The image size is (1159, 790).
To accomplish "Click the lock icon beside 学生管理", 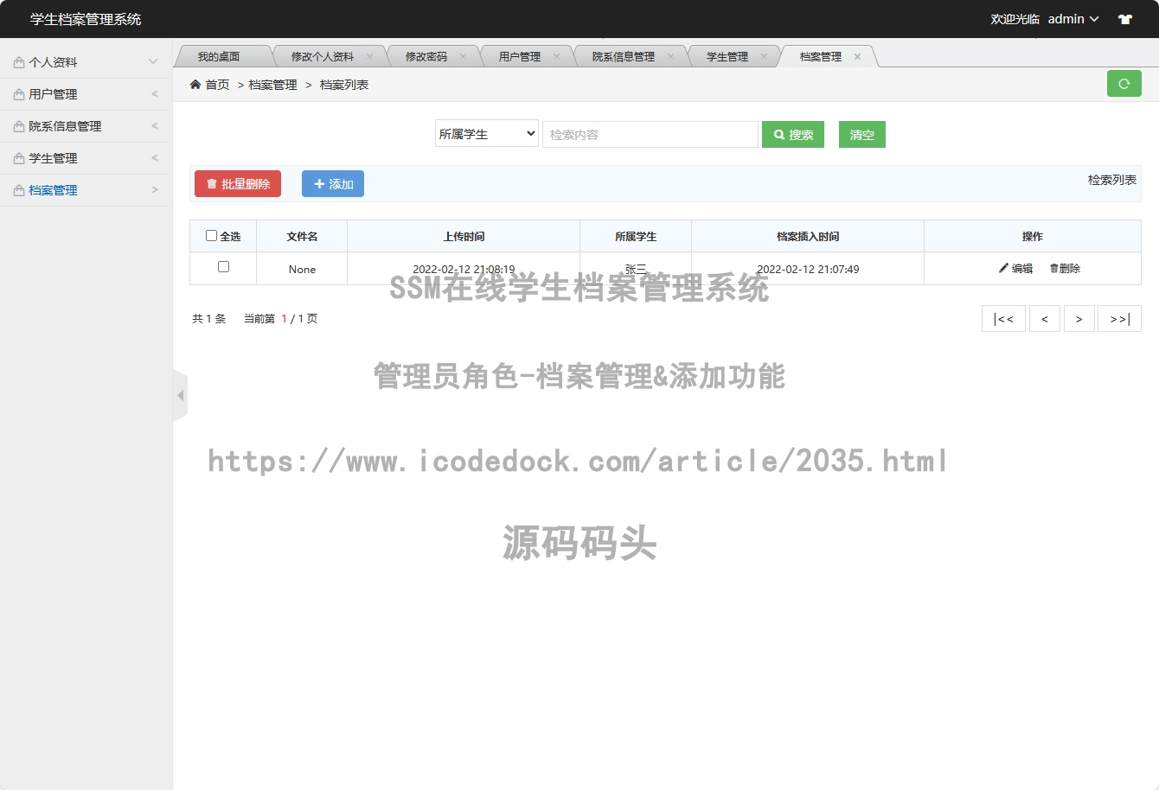I will click(19, 158).
